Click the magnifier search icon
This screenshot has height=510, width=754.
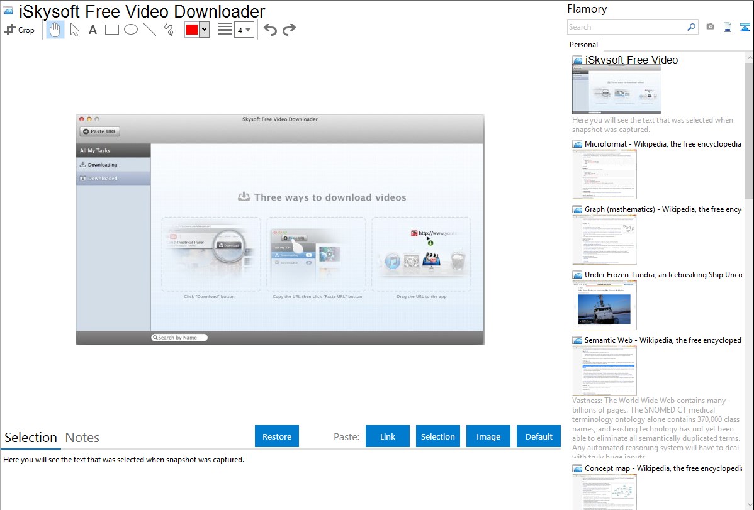click(692, 27)
